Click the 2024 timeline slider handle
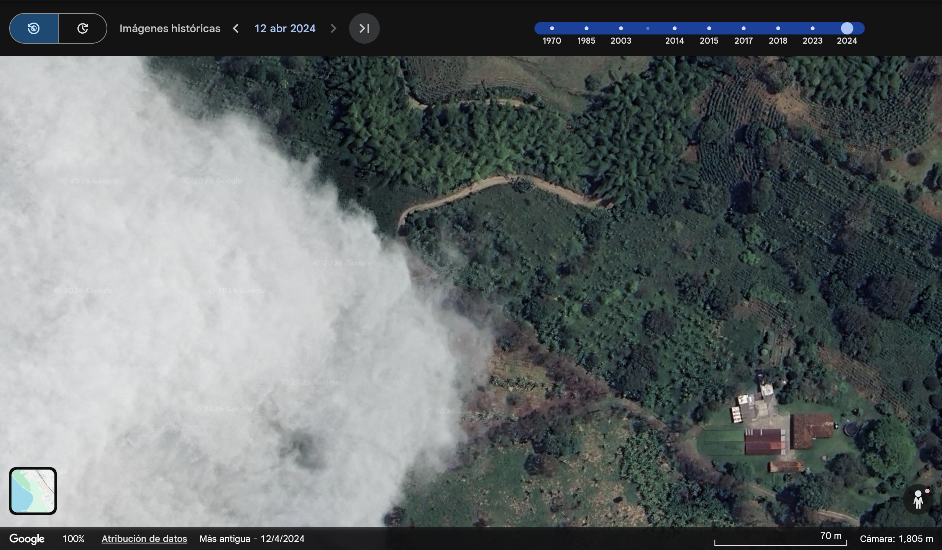The image size is (942, 550). click(x=847, y=28)
